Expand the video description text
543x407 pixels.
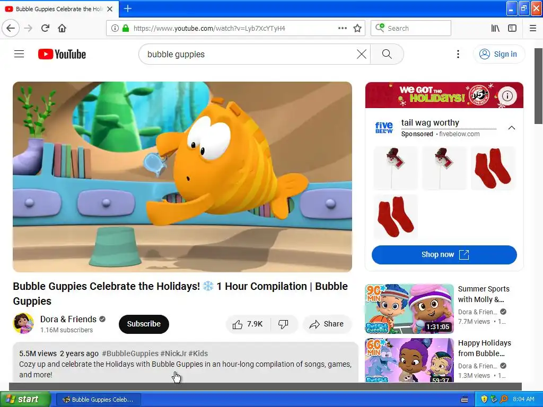[x=185, y=369]
